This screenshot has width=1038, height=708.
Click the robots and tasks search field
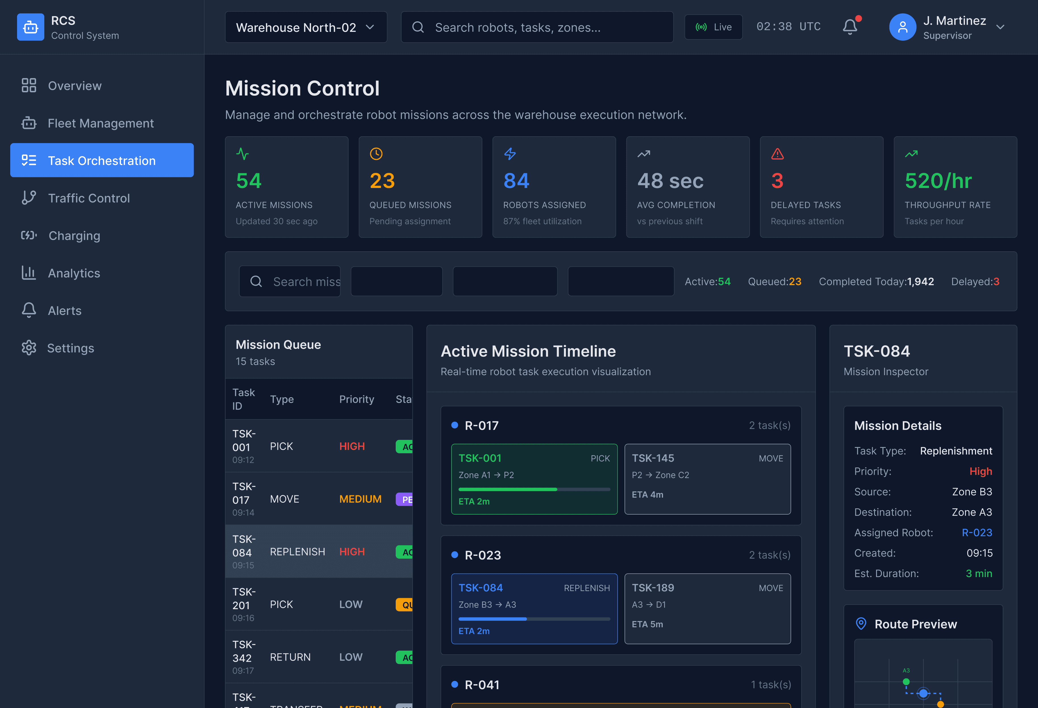536,27
